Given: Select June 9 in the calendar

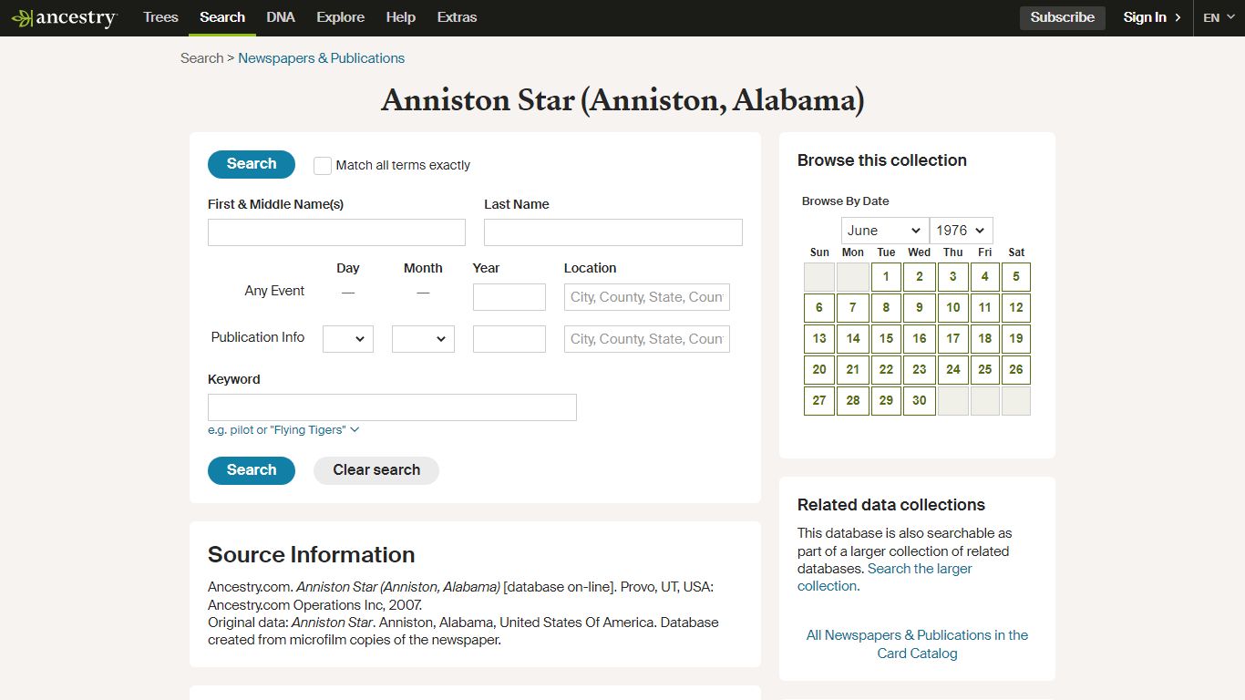Looking at the screenshot, I should tap(920, 308).
